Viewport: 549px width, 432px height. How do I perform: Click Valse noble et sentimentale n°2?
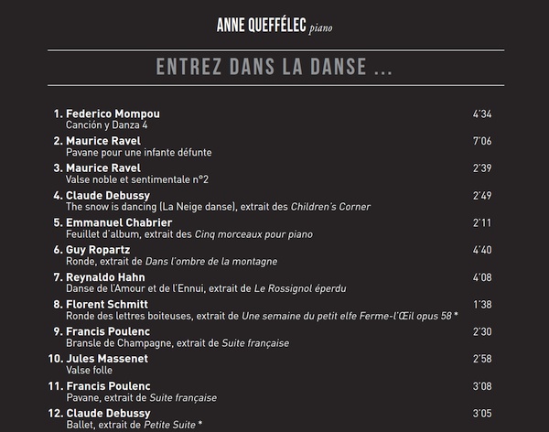tap(137, 179)
